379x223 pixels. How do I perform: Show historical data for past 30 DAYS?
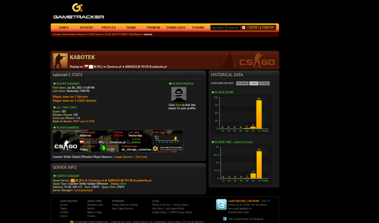click(264, 83)
